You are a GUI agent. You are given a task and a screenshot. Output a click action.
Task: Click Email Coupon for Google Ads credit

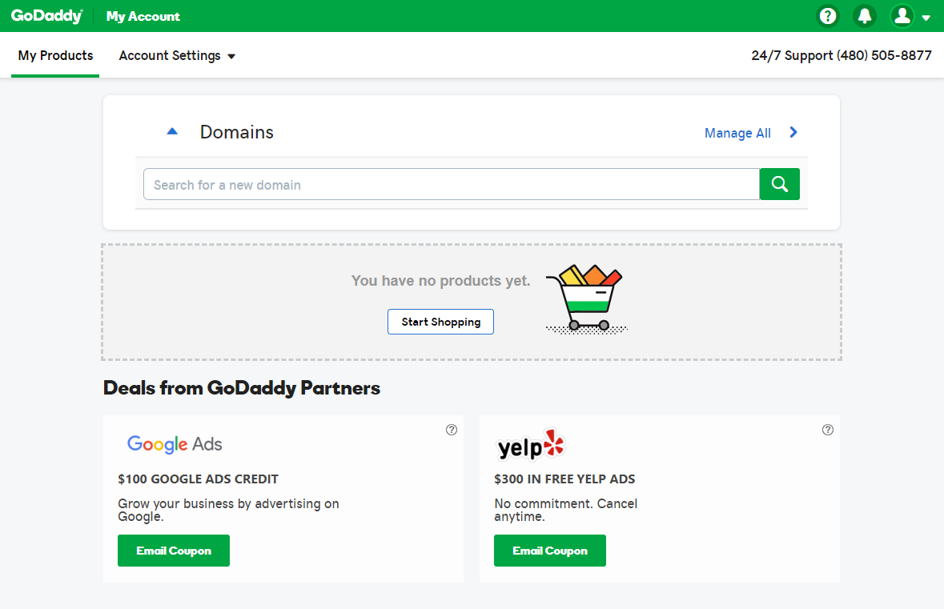[x=174, y=551]
